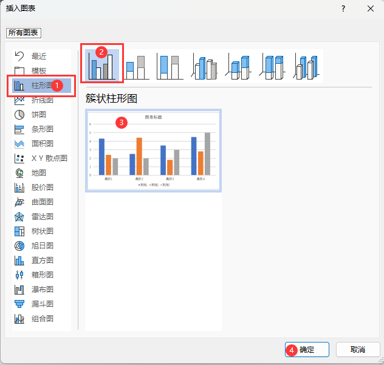384x365 pixels.
Task: Choose the 漏斗图 funnel chart category
Action: click(x=42, y=304)
